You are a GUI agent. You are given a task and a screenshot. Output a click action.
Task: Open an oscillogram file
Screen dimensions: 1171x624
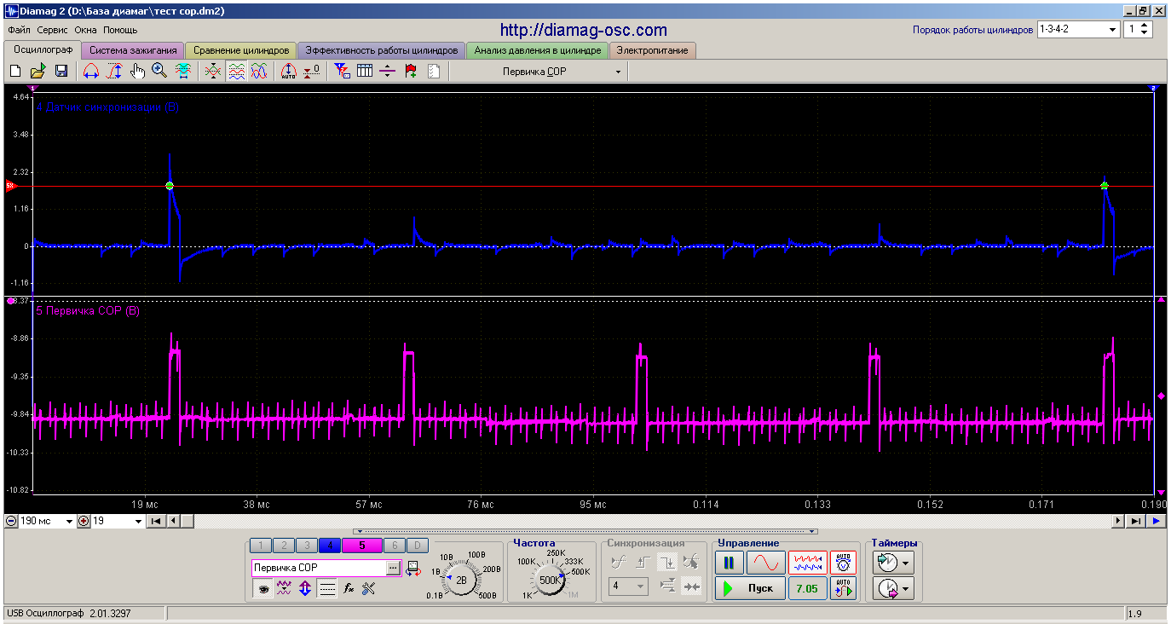click(x=38, y=72)
